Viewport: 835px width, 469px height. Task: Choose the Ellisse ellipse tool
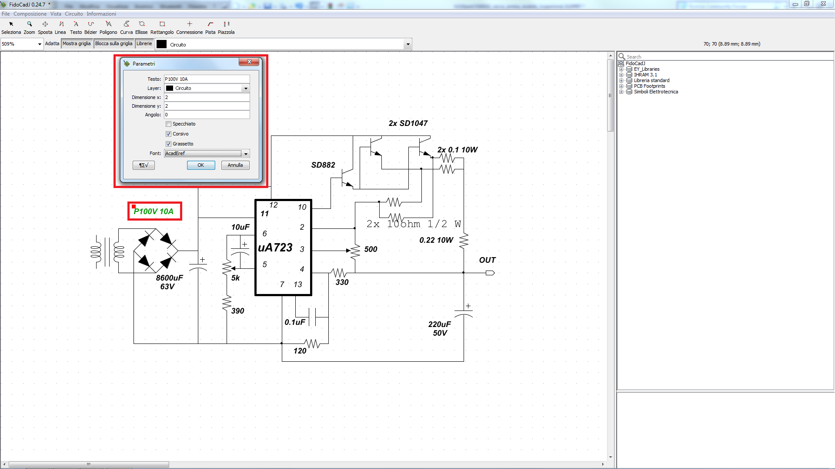141,27
